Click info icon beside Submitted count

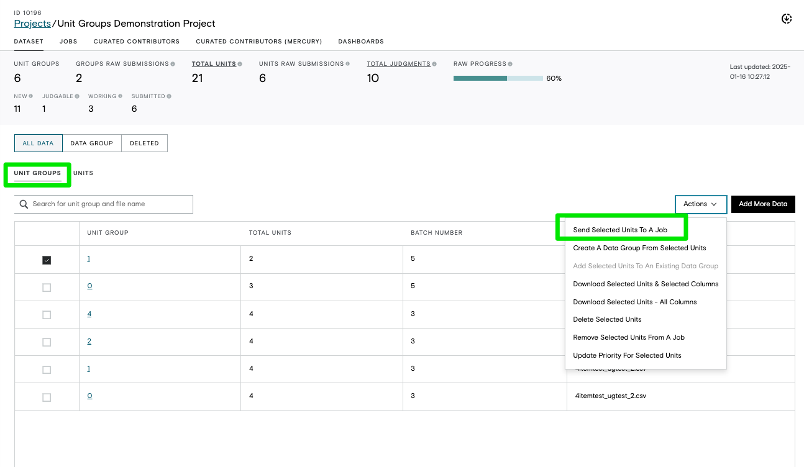(169, 96)
